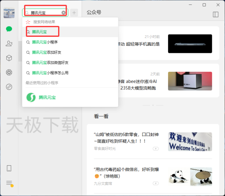Select the 搜索网络结果 option
This screenshot has height=196, width=225.
[x=43, y=22]
